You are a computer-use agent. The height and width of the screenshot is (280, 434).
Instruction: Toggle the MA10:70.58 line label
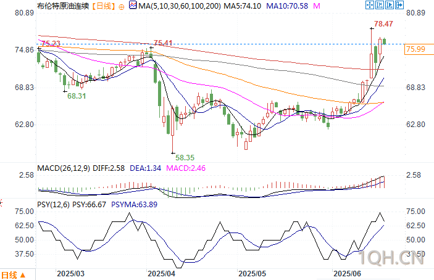[x=287, y=6]
